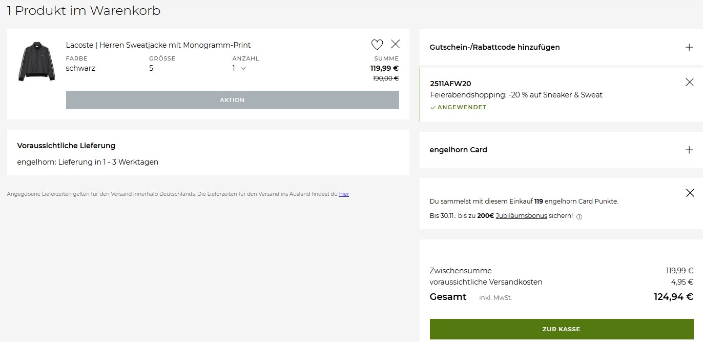This screenshot has width=703, height=342.
Task: Remove the applied coupon 2511AFW20
Action: click(x=689, y=82)
